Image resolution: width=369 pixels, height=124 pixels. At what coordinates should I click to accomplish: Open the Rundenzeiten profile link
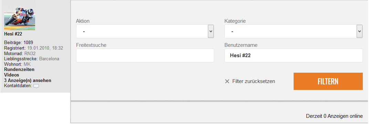pos(19,70)
